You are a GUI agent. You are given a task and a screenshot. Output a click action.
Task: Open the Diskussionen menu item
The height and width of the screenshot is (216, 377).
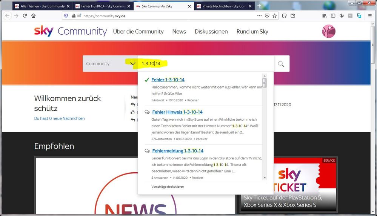(x=211, y=32)
